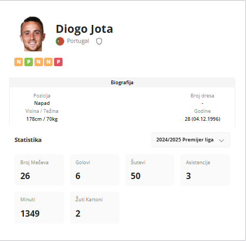Screen dimensions: 246x241
Task: Select the Asistencije stat card
Action: pyautogui.click(x=205, y=170)
